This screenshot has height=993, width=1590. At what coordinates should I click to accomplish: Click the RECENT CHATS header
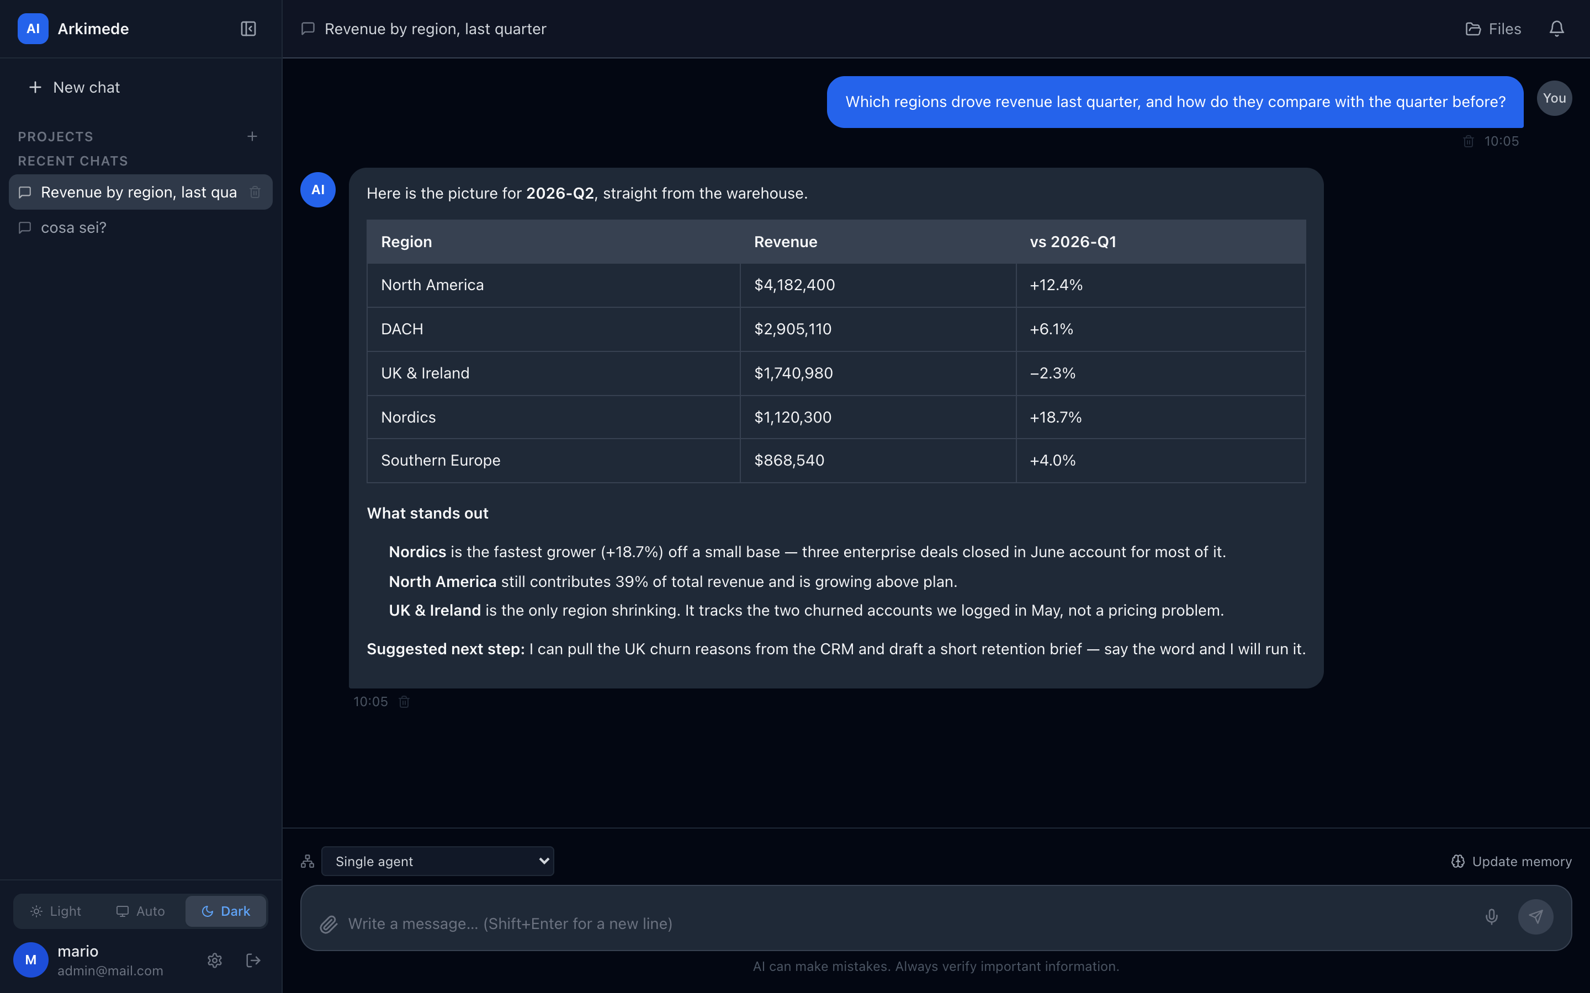coord(73,161)
